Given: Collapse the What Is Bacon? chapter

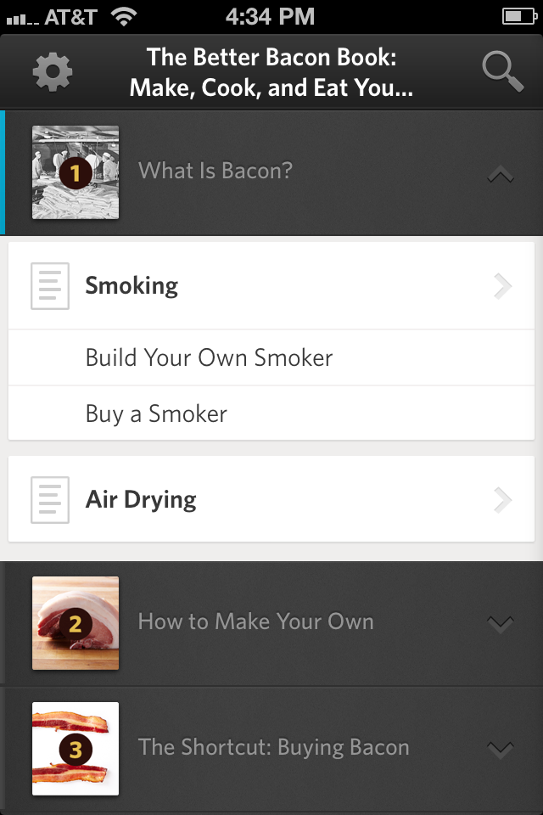Looking at the screenshot, I should [x=501, y=174].
